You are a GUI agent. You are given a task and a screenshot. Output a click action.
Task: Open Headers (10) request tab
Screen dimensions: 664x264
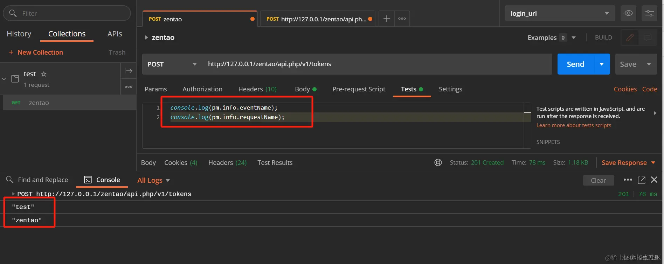[257, 89]
